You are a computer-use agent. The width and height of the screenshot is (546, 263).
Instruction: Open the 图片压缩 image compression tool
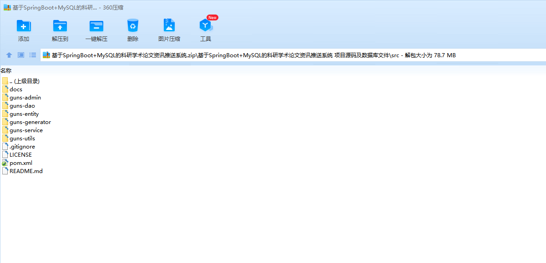click(x=169, y=25)
